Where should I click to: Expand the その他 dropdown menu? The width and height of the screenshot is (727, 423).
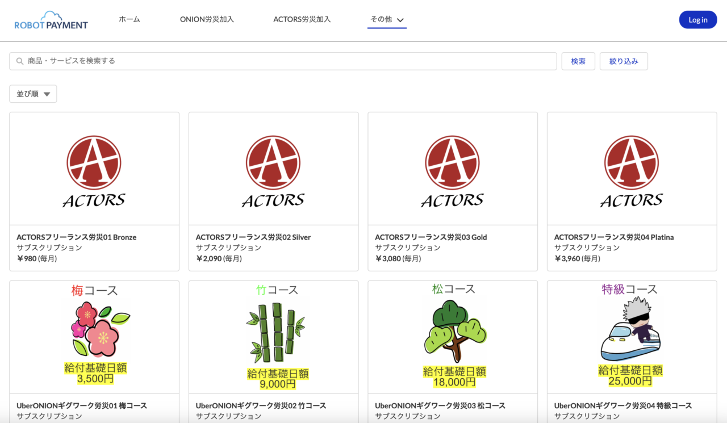coord(387,19)
